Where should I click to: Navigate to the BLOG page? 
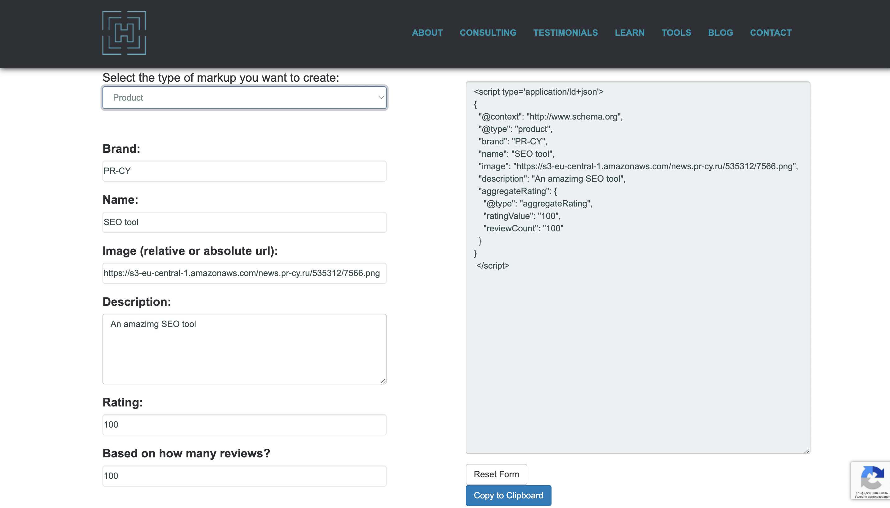pyautogui.click(x=720, y=33)
